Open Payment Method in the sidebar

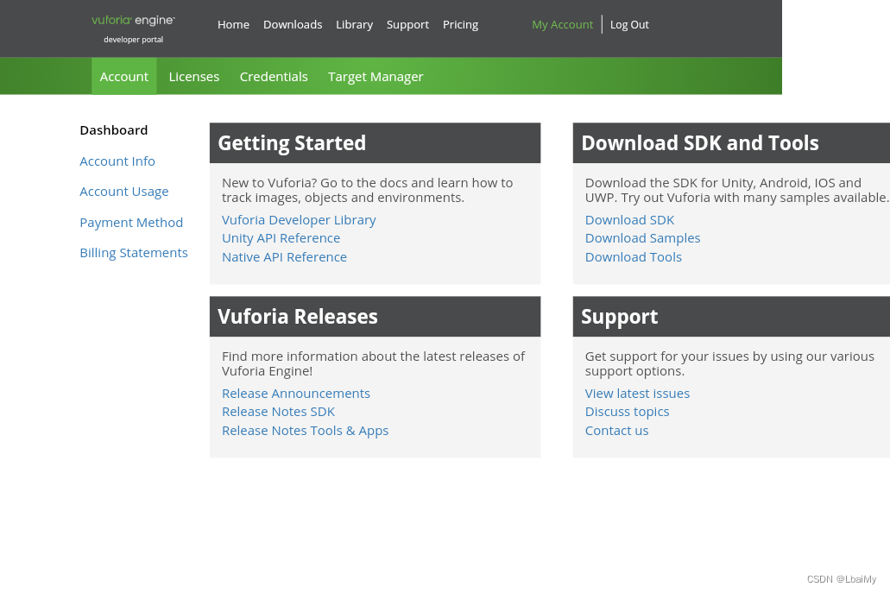pos(131,223)
